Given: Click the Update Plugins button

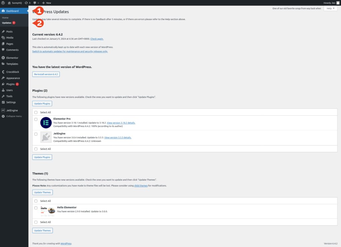Looking at the screenshot, I should [42, 104].
